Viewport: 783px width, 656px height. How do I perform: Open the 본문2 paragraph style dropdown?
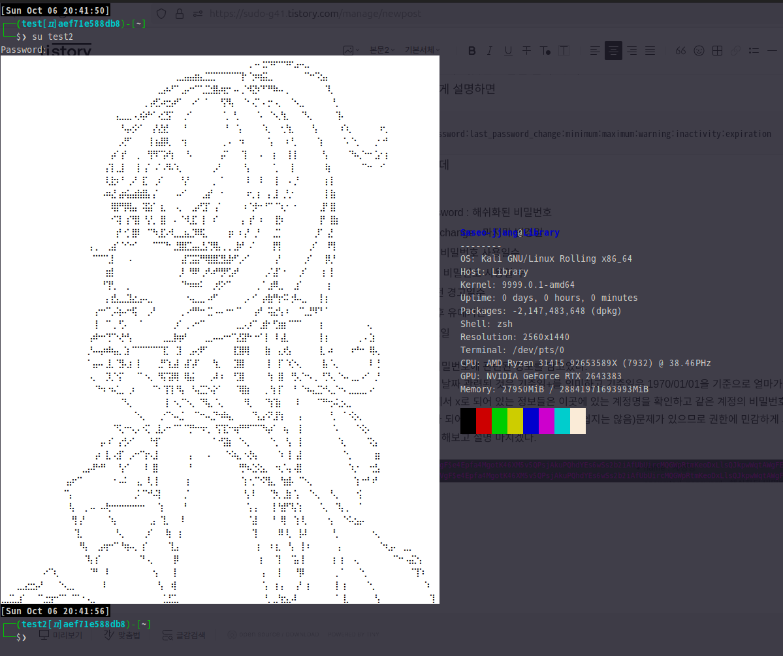pos(382,50)
